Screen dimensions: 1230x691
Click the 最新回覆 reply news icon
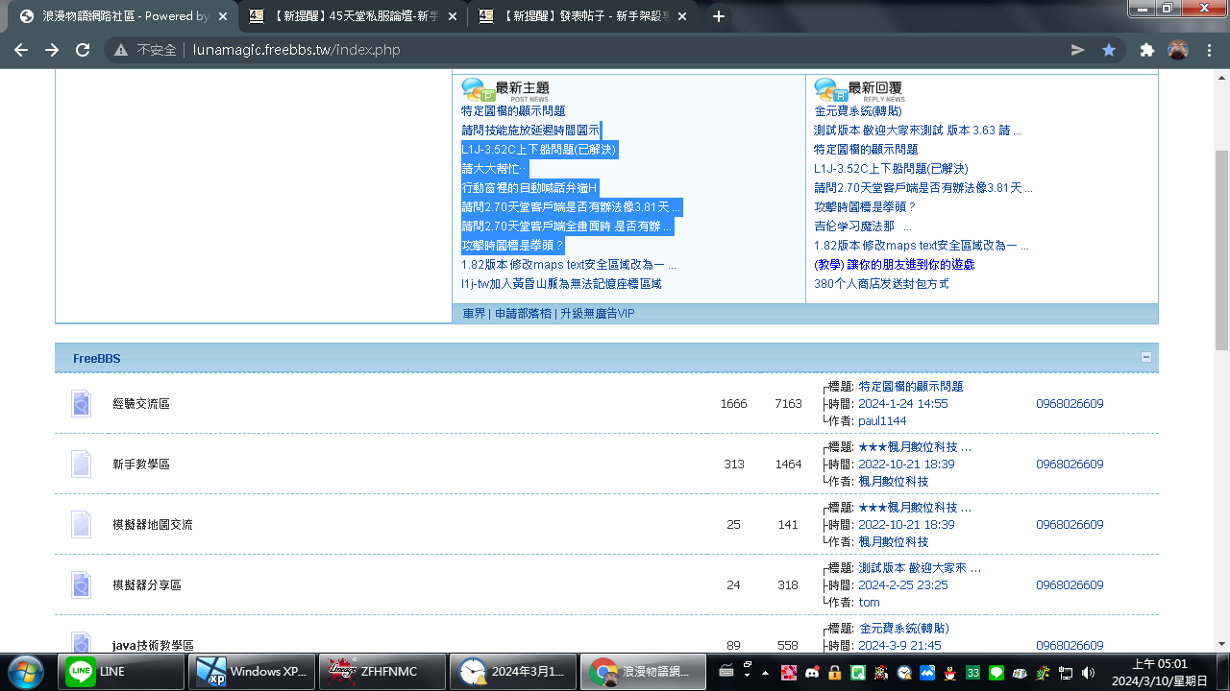[x=830, y=90]
